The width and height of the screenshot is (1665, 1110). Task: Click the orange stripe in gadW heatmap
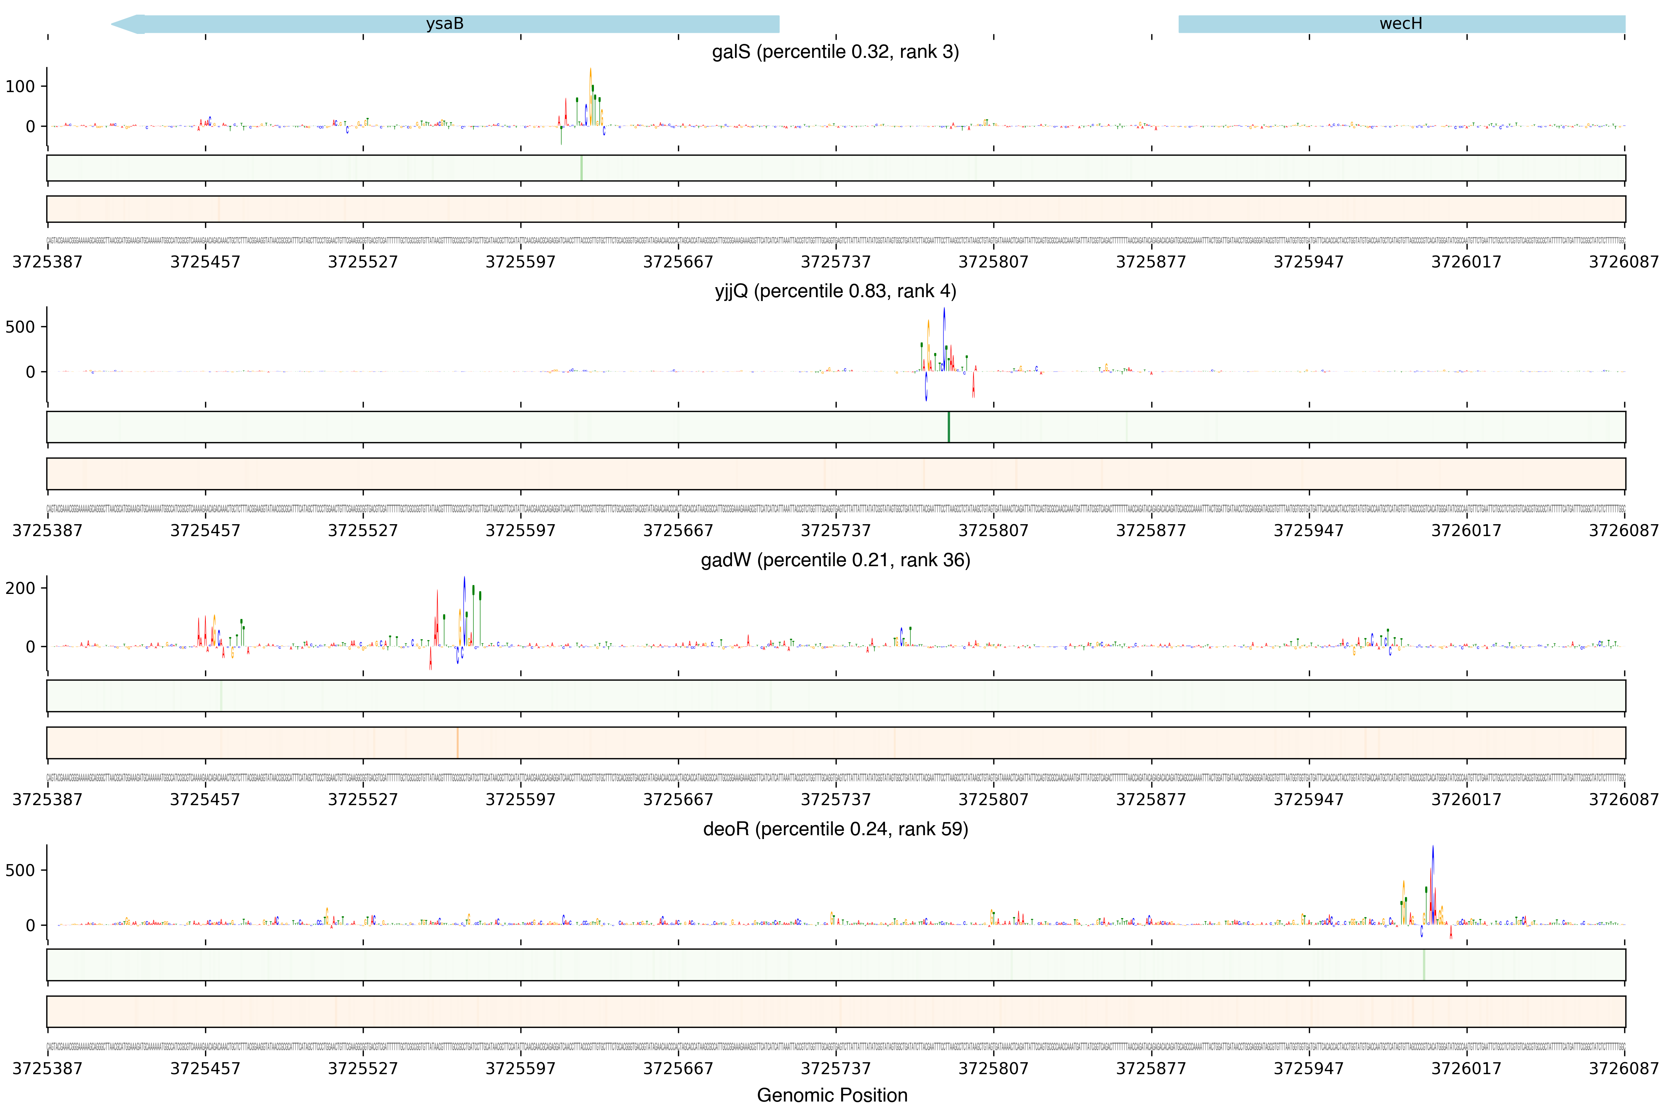point(457,743)
